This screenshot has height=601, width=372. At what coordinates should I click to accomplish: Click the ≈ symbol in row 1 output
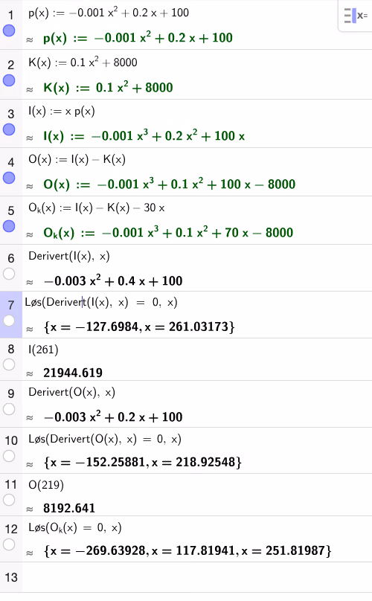(30, 40)
